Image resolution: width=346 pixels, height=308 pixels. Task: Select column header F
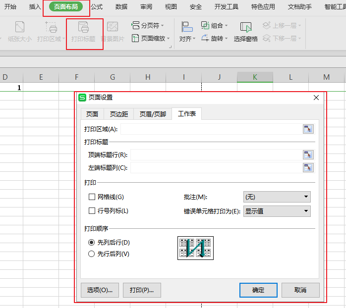(x=76, y=77)
